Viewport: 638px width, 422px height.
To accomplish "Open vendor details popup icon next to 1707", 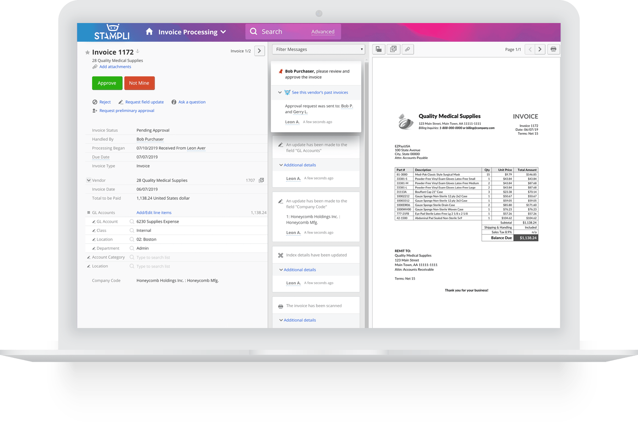I will pos(261,180).
